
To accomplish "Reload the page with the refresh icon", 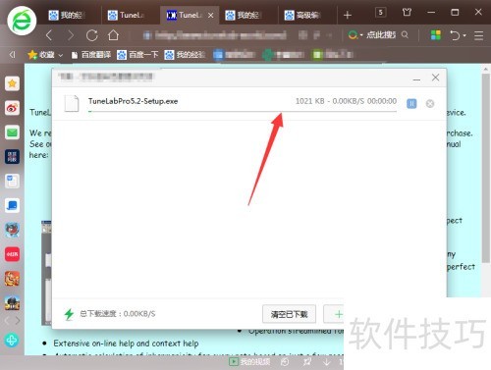I will 91,35.
